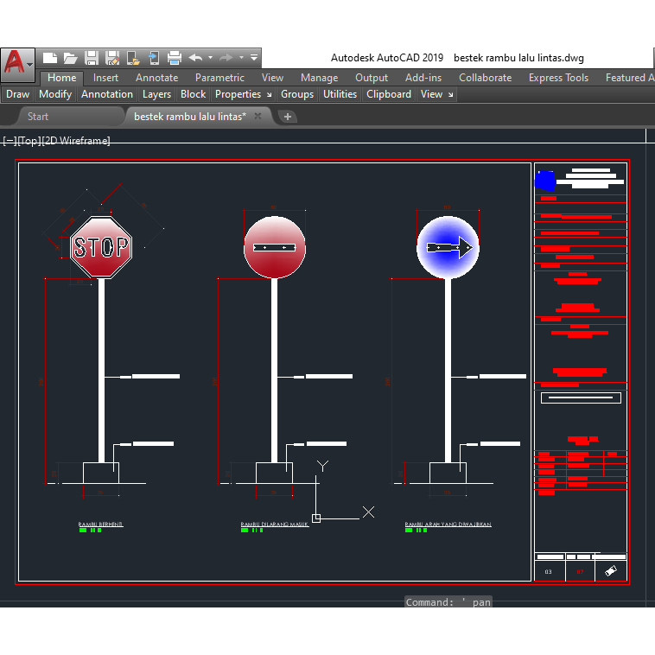Click the View panel dialog launcher arrow

[451, 95]
